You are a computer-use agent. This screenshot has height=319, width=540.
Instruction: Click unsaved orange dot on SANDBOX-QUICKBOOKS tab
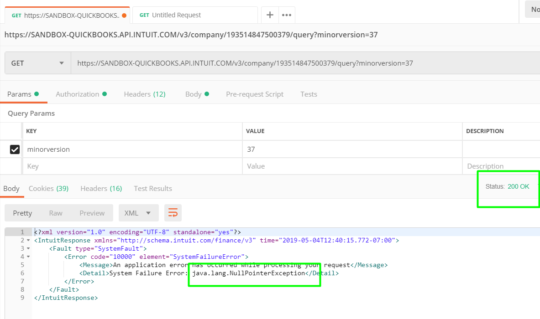point(124,15)
